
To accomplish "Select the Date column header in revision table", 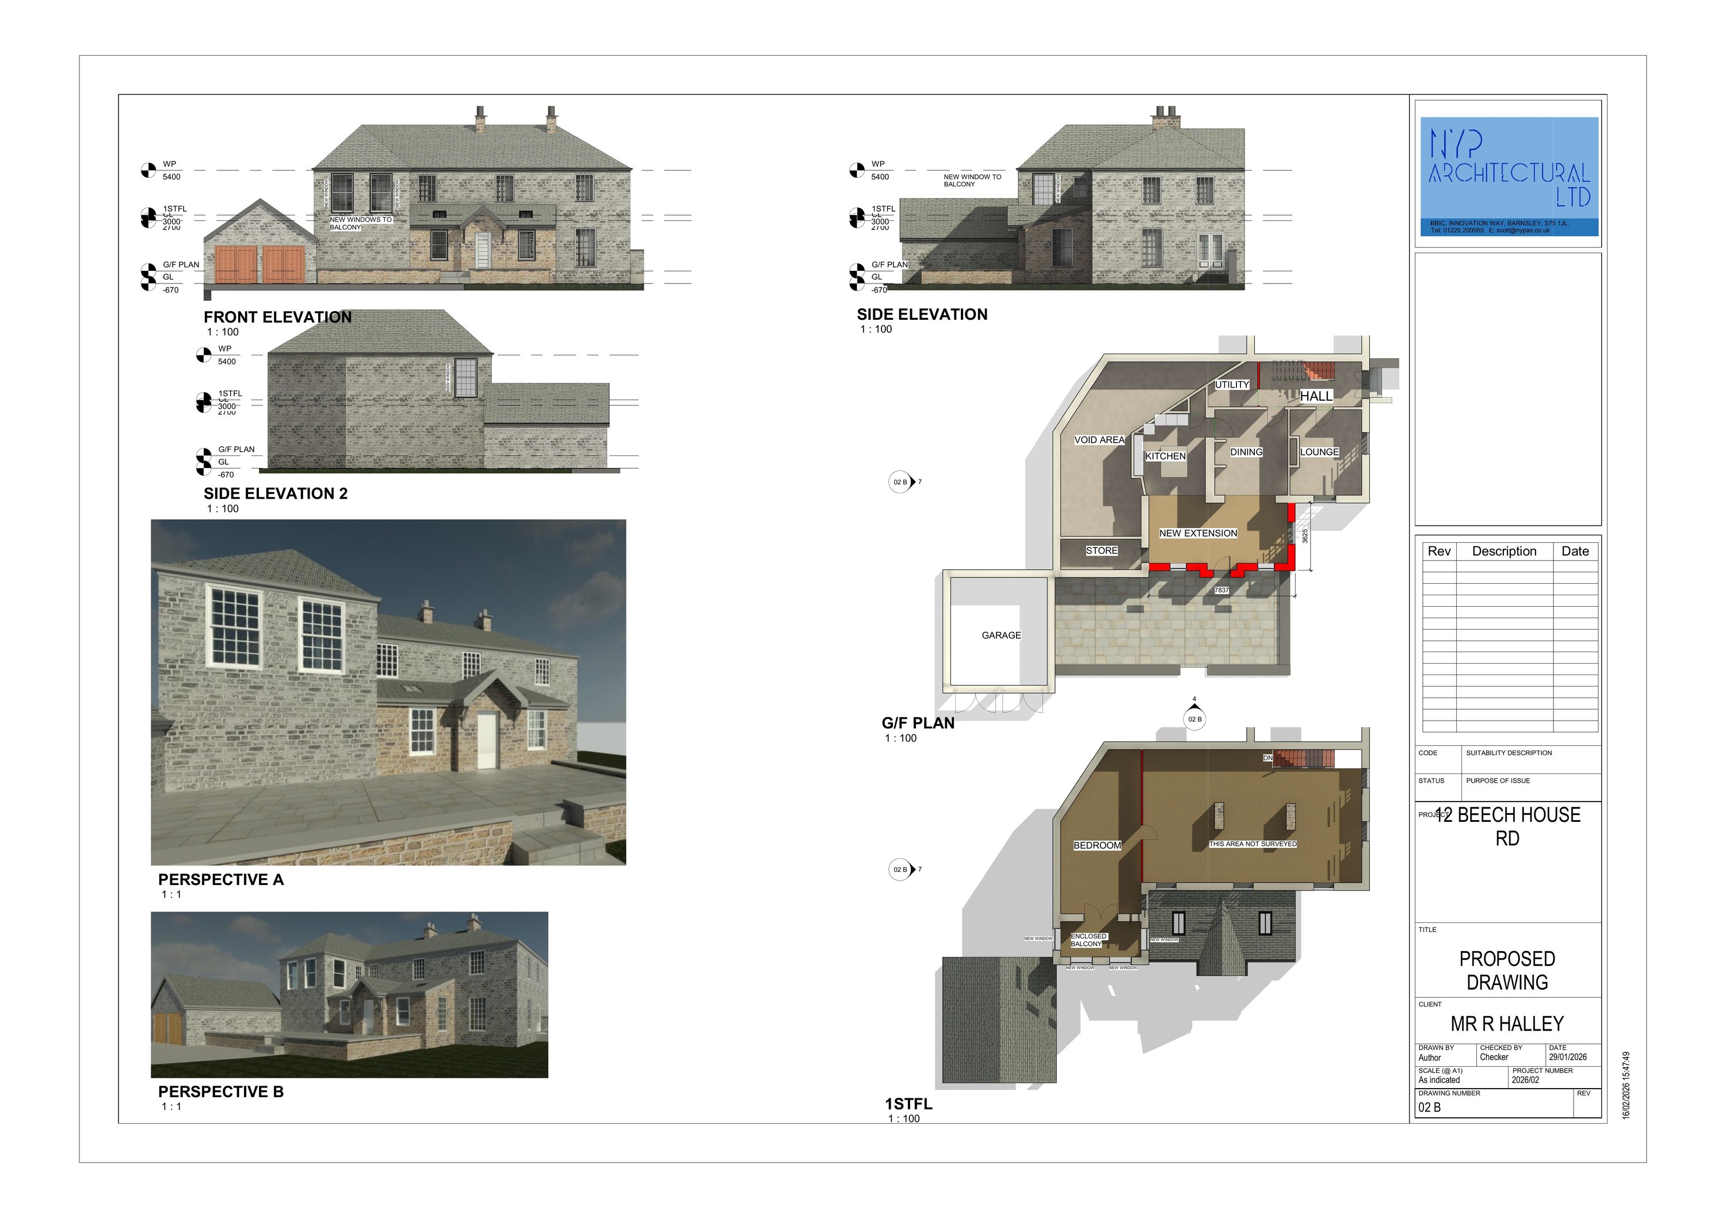I will [1575, 551].
